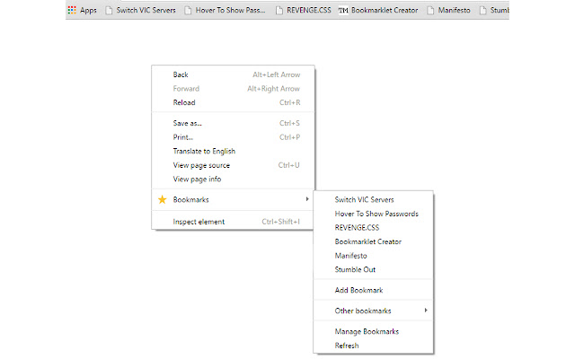This screenshot has width=575, height=359.
Task: Open Bookmarklet Creator bookmark in bookmarks bar
Action: (x=385, y=10)
